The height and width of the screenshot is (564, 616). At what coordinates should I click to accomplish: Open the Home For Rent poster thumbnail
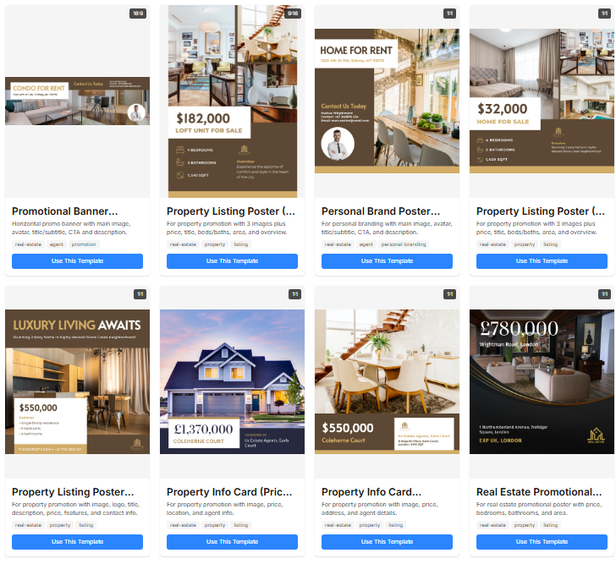[x=387, y=101]
